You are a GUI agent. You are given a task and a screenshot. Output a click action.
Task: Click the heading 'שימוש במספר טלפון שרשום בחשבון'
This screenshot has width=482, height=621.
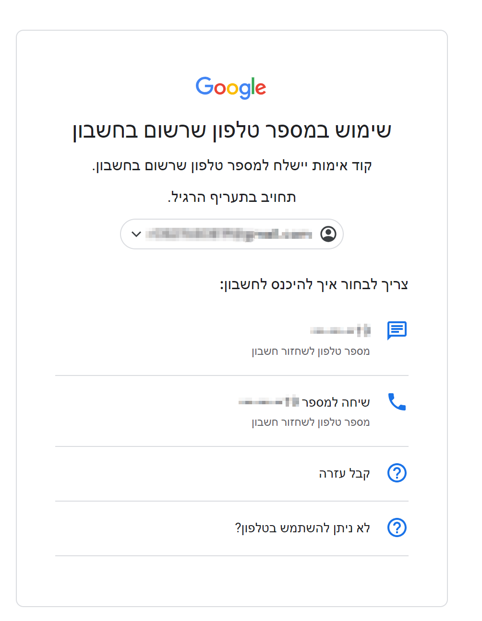click(x=232, y=130)
